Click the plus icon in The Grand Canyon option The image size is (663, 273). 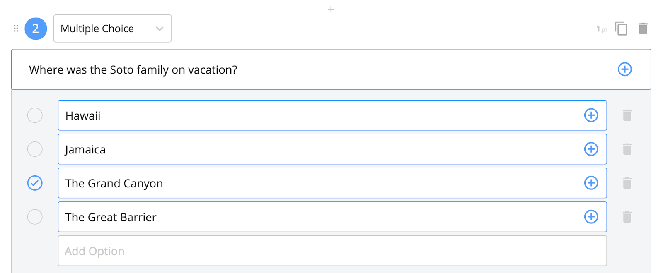click(591, 183)
